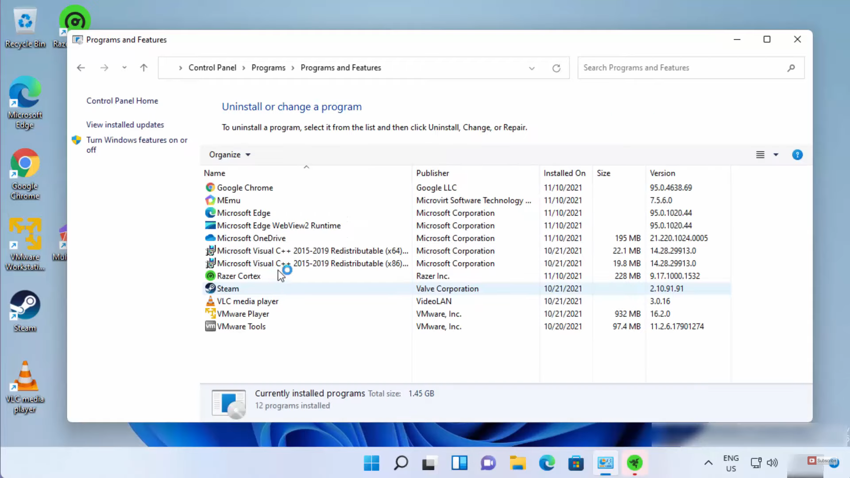Open Microsoft Store from the taskbar
The image size is (850, 478).
coord(576,463)
